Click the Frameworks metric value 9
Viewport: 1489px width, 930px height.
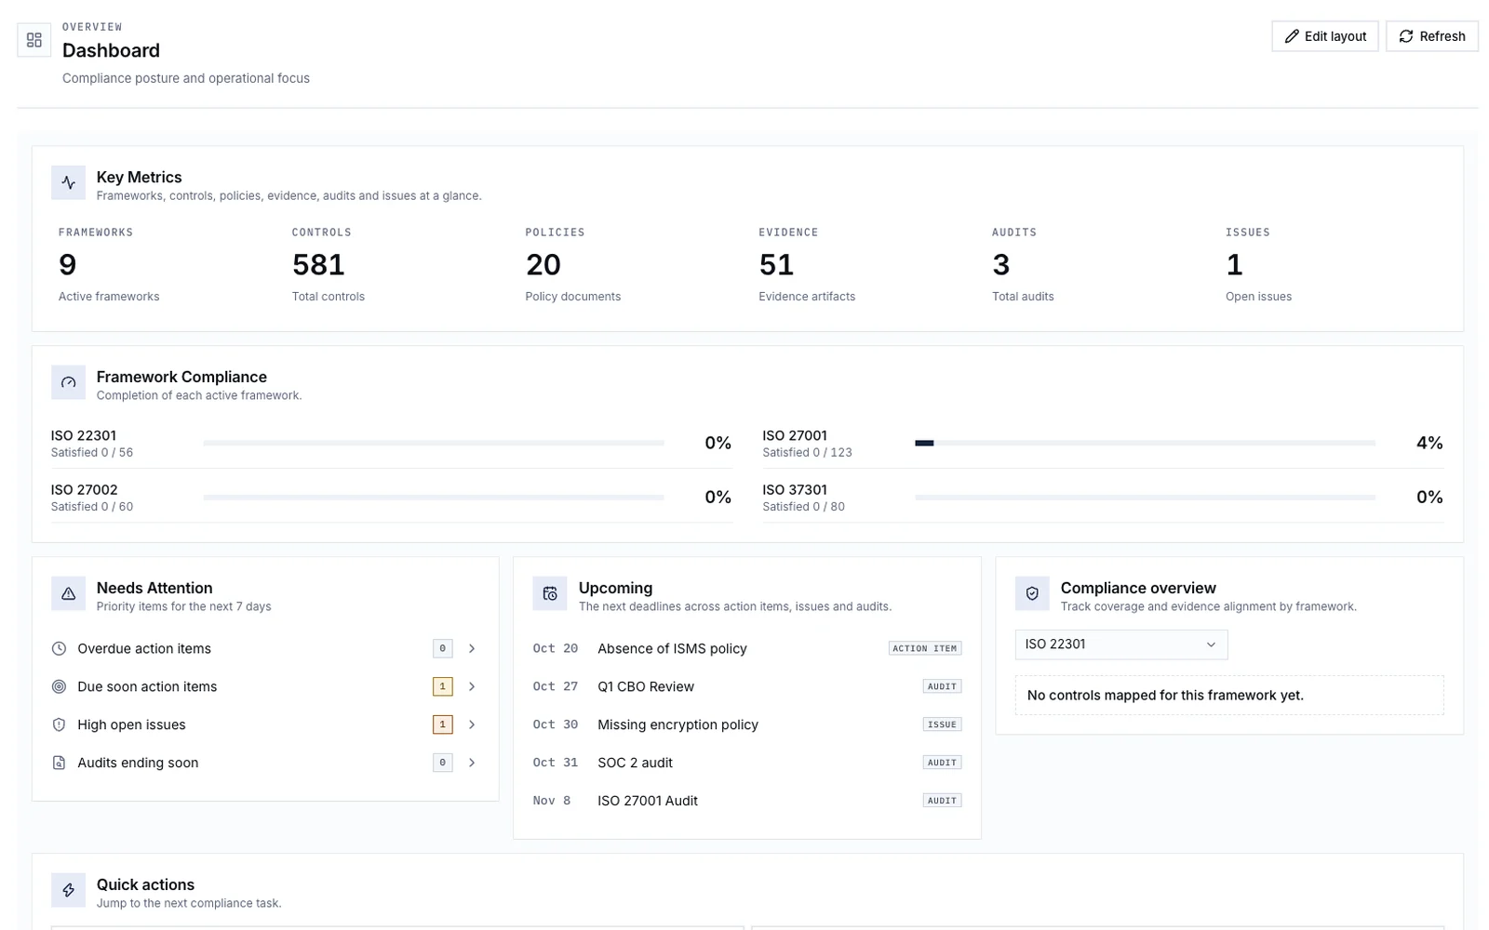click(68, 265)
